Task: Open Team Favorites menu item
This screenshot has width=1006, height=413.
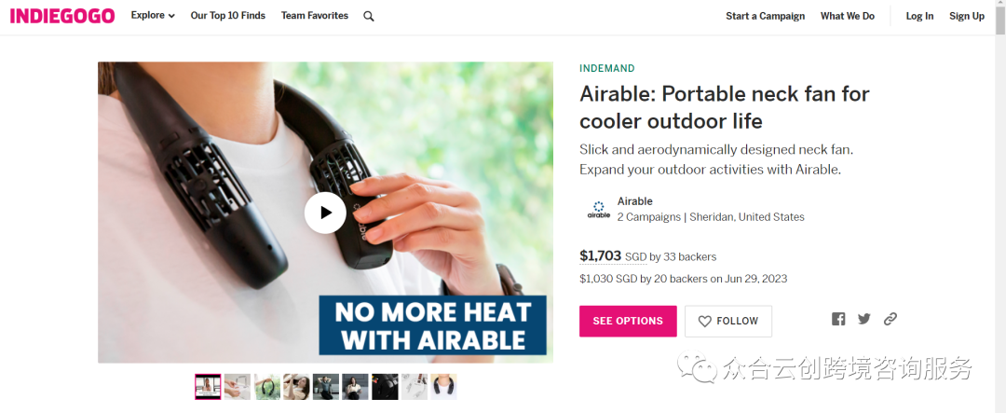Action: 315,16
